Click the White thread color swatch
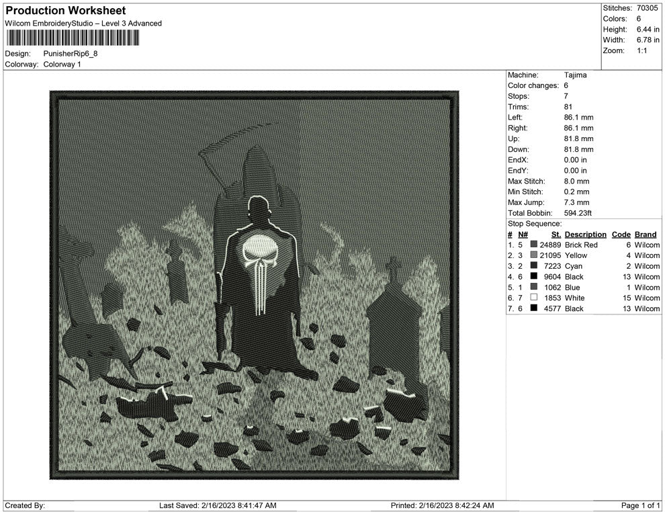This screenshot has width=665, height=512. click(x=533, y=298)
